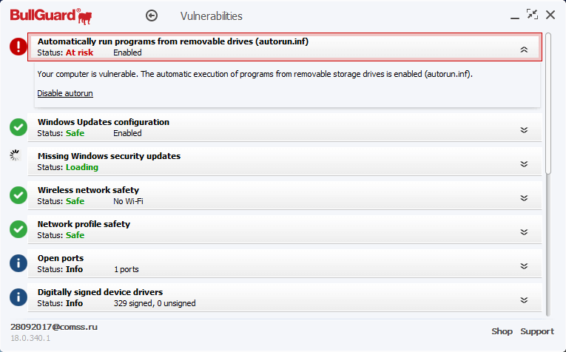This screenshot has height=352, width=566.
Task: Expand the Windows Updates configuration section
Action: [524, 129]
